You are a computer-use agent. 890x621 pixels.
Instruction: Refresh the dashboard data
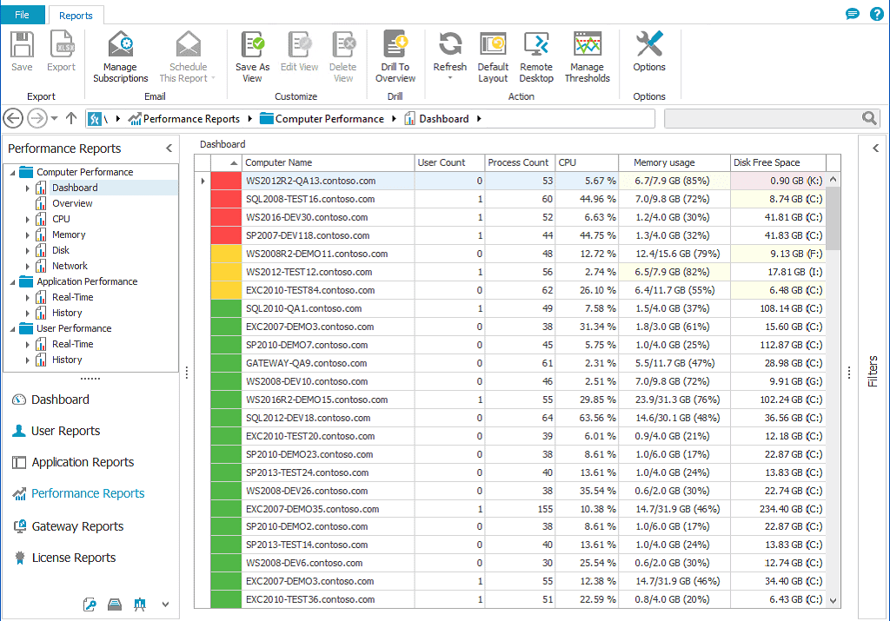click(450, 51)
